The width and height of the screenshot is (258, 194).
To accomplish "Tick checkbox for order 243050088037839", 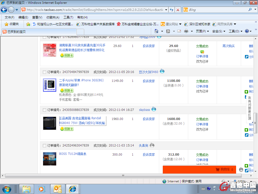I will click(x=44, y=110).
